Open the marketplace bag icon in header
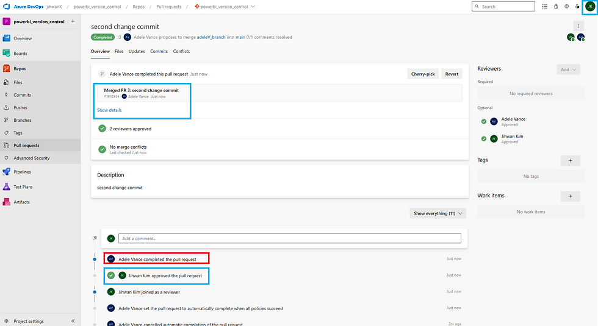Screen dimensions: 598x326 556,7
